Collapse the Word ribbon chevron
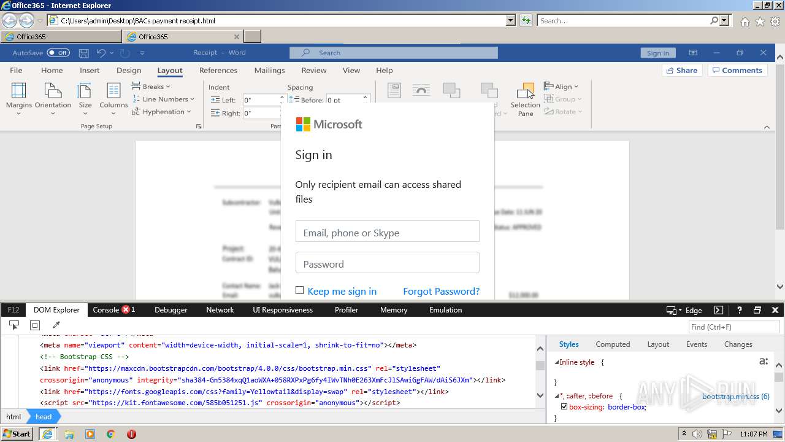 click(x=767, y=127)
